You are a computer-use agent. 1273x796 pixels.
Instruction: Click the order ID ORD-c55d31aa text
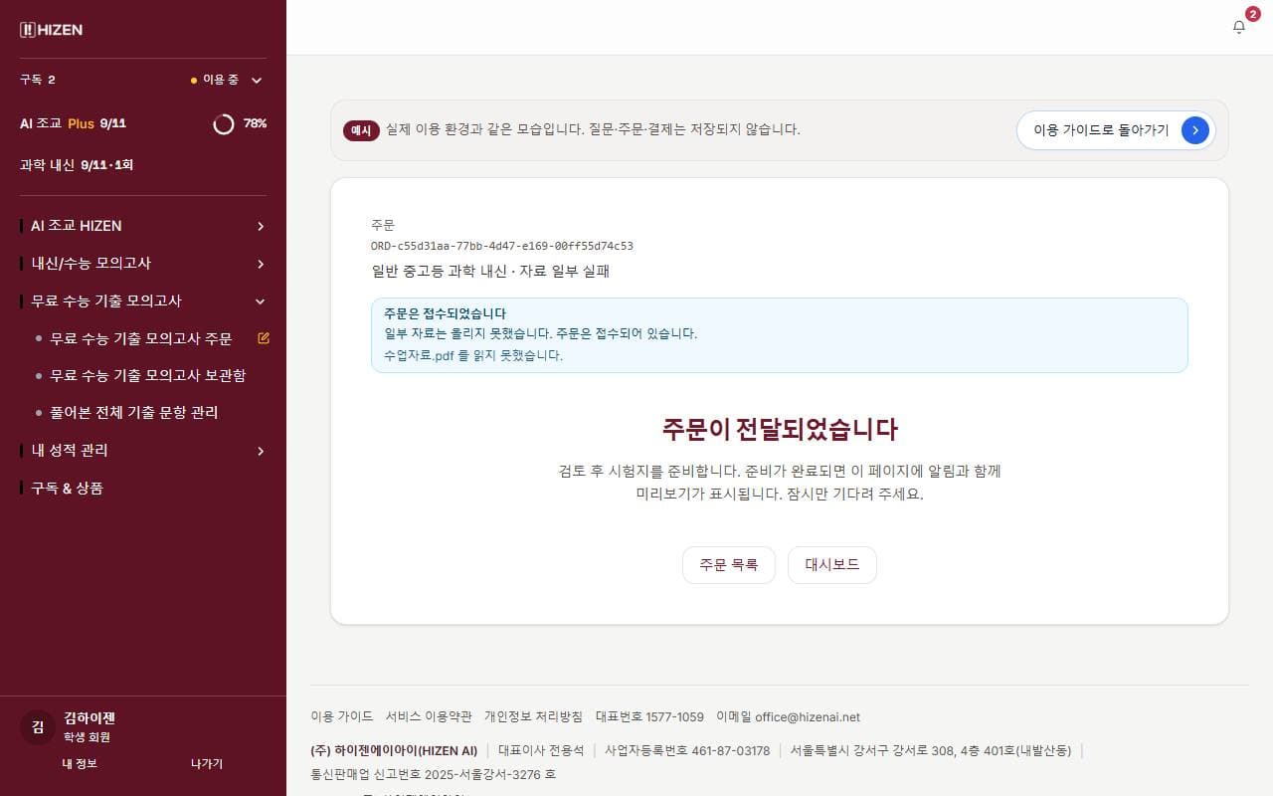(502, 246)
